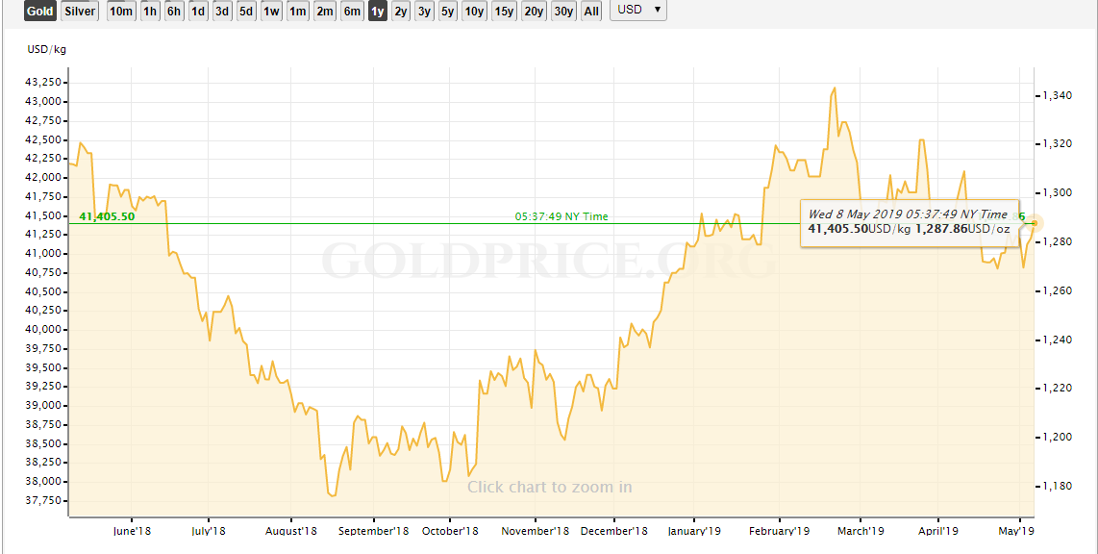1098x554 pixels.
Task: Click the July'18 x-axis label
Action: click(209, 532)
